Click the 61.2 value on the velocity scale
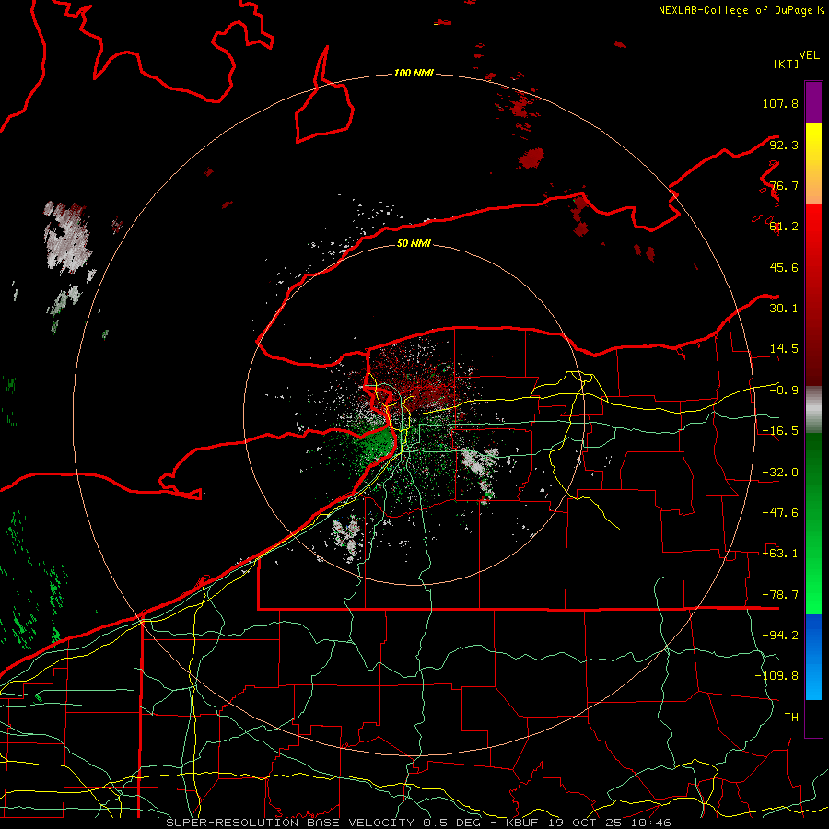The image size is (829, 829). (784, 227)
